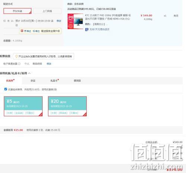The width and height of the screenshot is (186, 173).
Task: Click the KTC 23.8 inch monitor title
Action: 108,17
